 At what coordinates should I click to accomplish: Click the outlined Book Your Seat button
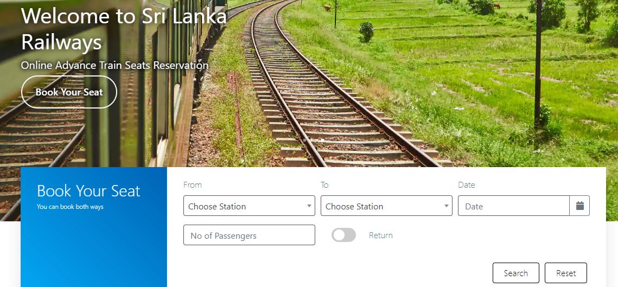69,92
